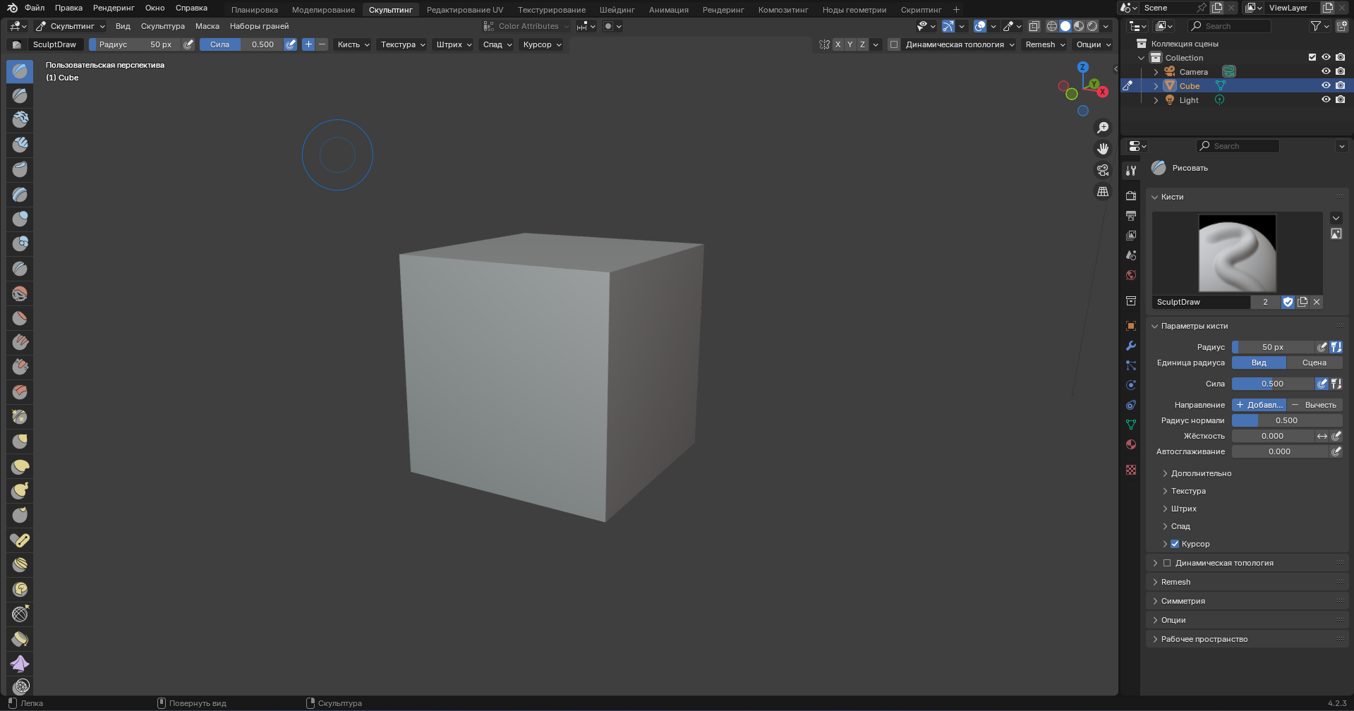Viewport: 1354px width, 711px height.
Task: Switch to Material Preview shading mode
Action: 1079,26
